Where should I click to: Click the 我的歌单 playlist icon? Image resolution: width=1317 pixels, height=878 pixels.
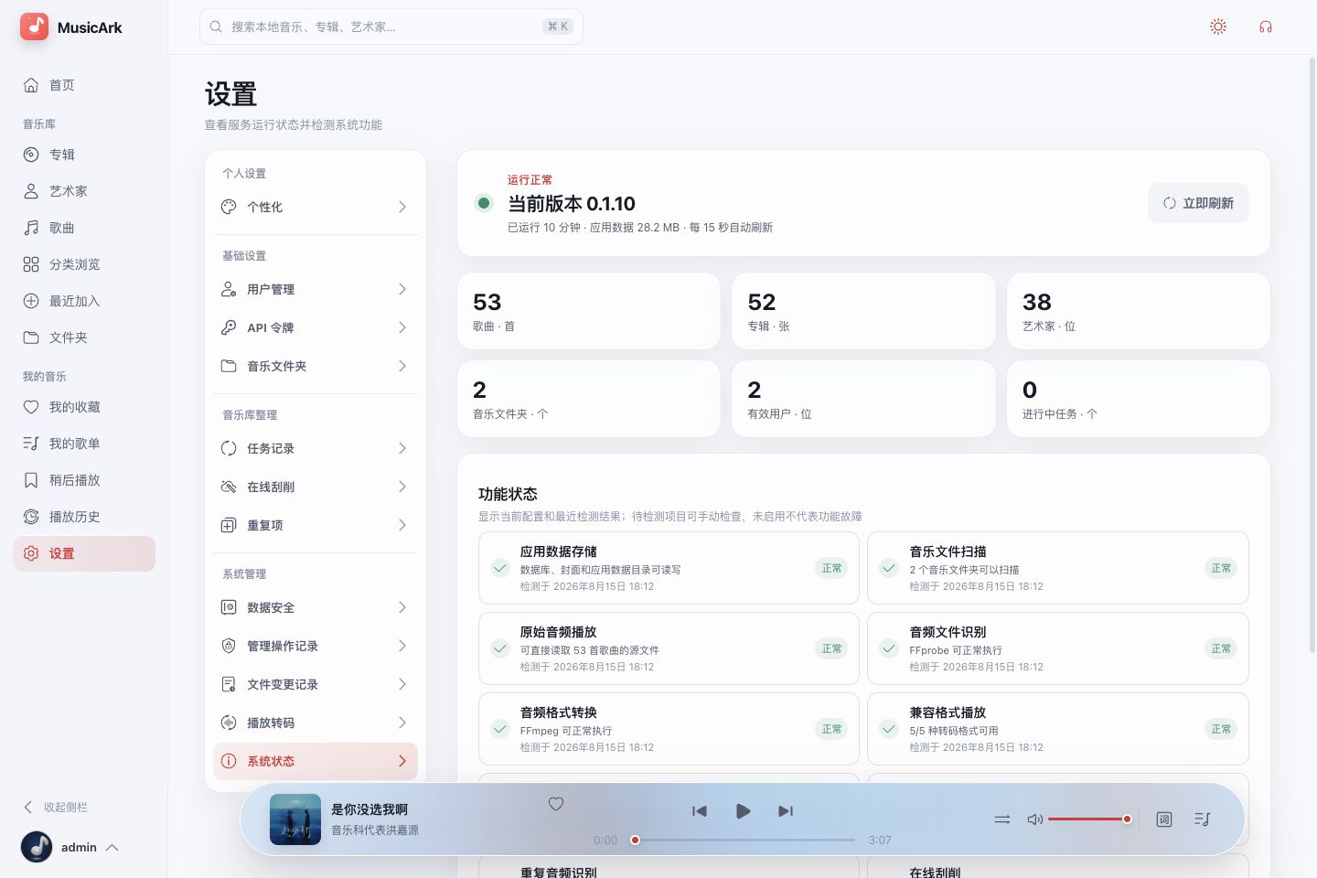point(31,444)
